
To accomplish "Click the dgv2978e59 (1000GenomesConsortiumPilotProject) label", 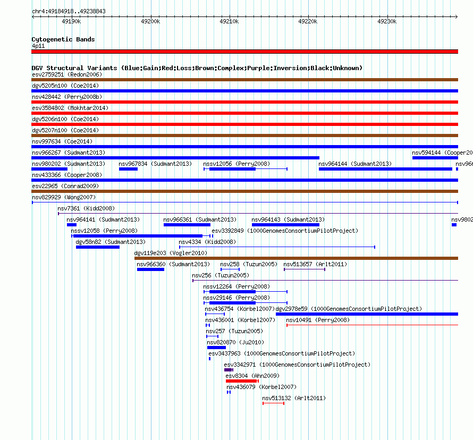I will tap(349, 309).
